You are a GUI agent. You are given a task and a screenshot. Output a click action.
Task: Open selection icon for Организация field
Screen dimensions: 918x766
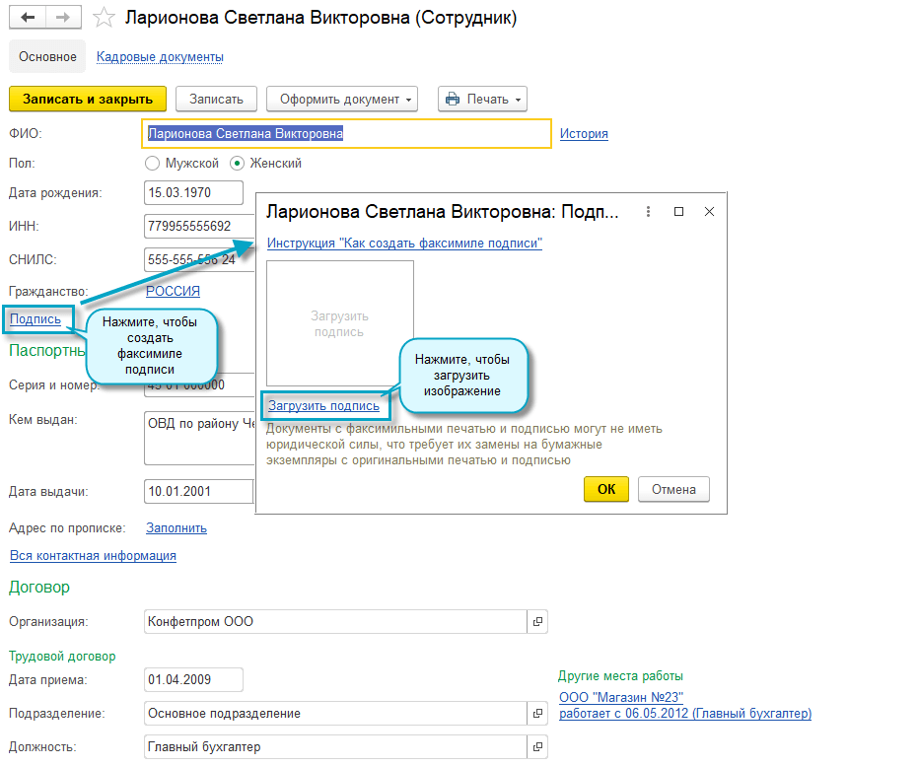537,622
